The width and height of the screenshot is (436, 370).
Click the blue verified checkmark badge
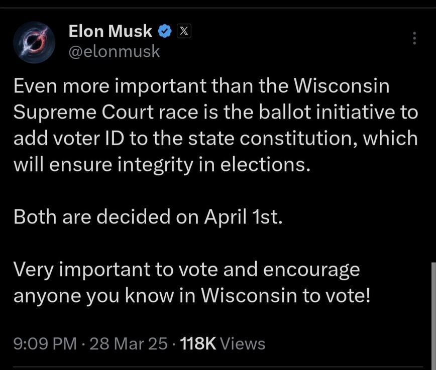click(165, 32)
